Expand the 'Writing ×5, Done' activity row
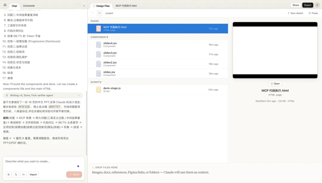Screen dimensions: 322x183 (43, 96)
